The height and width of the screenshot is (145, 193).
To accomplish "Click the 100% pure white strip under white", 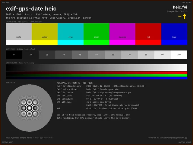I will point(19,42).
